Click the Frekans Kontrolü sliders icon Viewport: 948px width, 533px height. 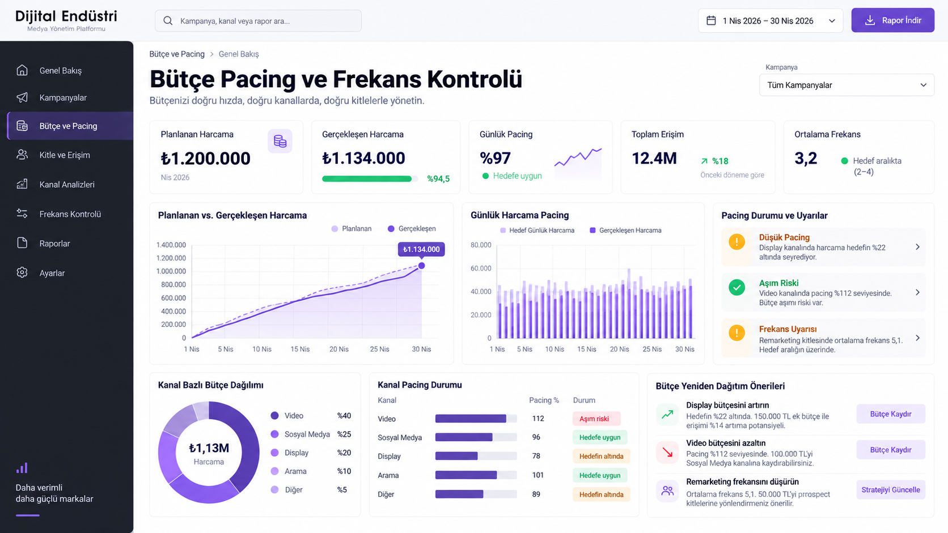[22, 214]
